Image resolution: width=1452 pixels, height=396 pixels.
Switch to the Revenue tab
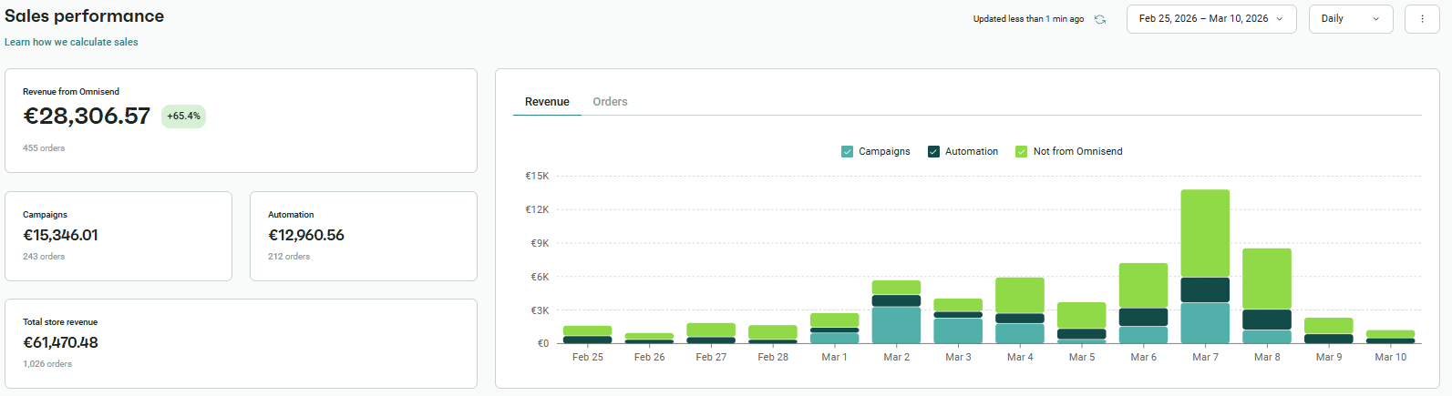[547, 102]
